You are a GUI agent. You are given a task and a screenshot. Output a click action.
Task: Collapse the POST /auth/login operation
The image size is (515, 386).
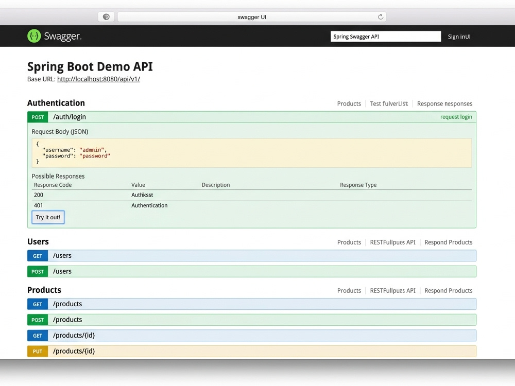[252, 117]
